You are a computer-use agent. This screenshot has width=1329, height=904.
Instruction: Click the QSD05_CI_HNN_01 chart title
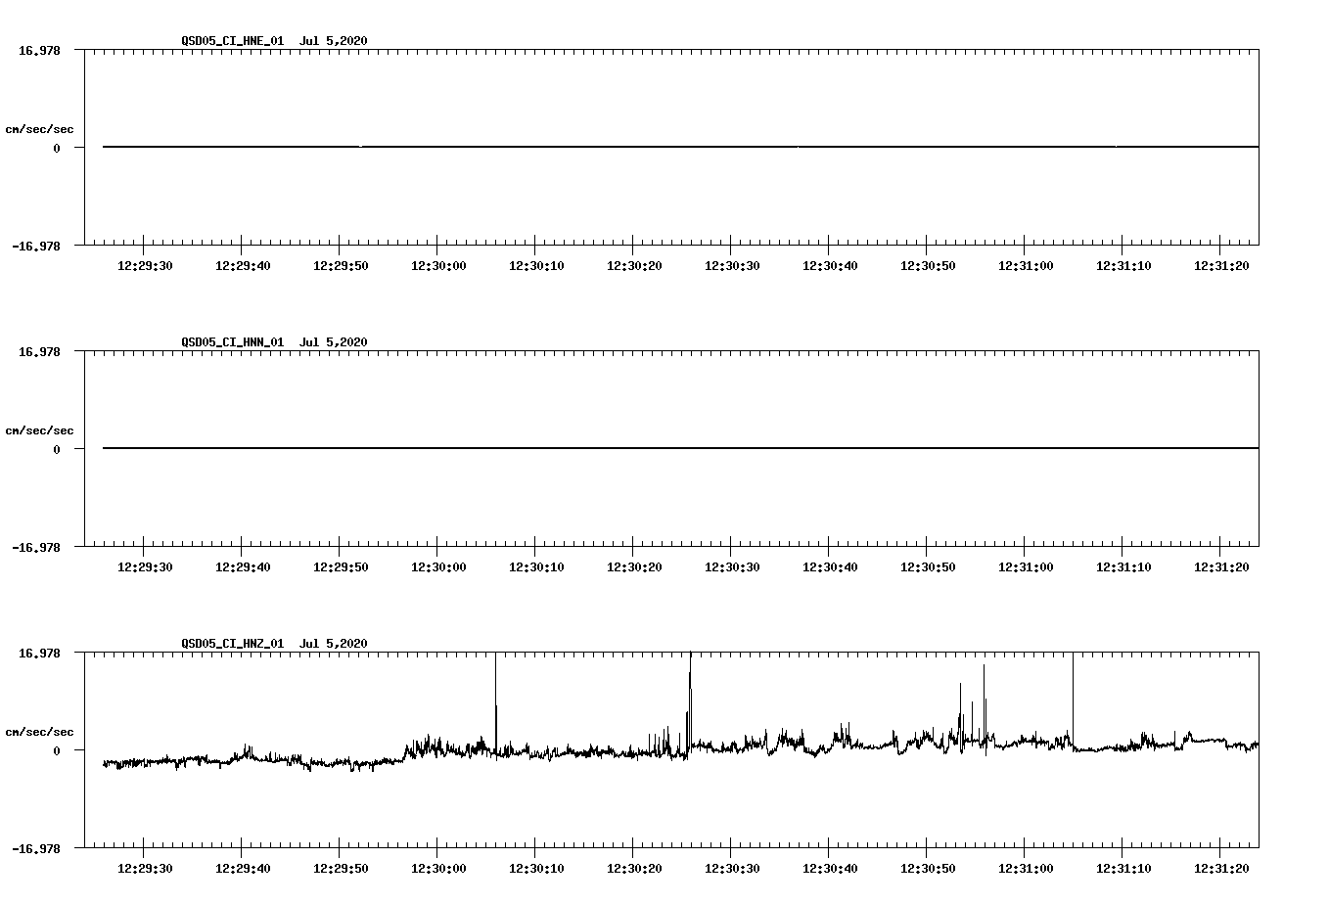coord(274,342)
